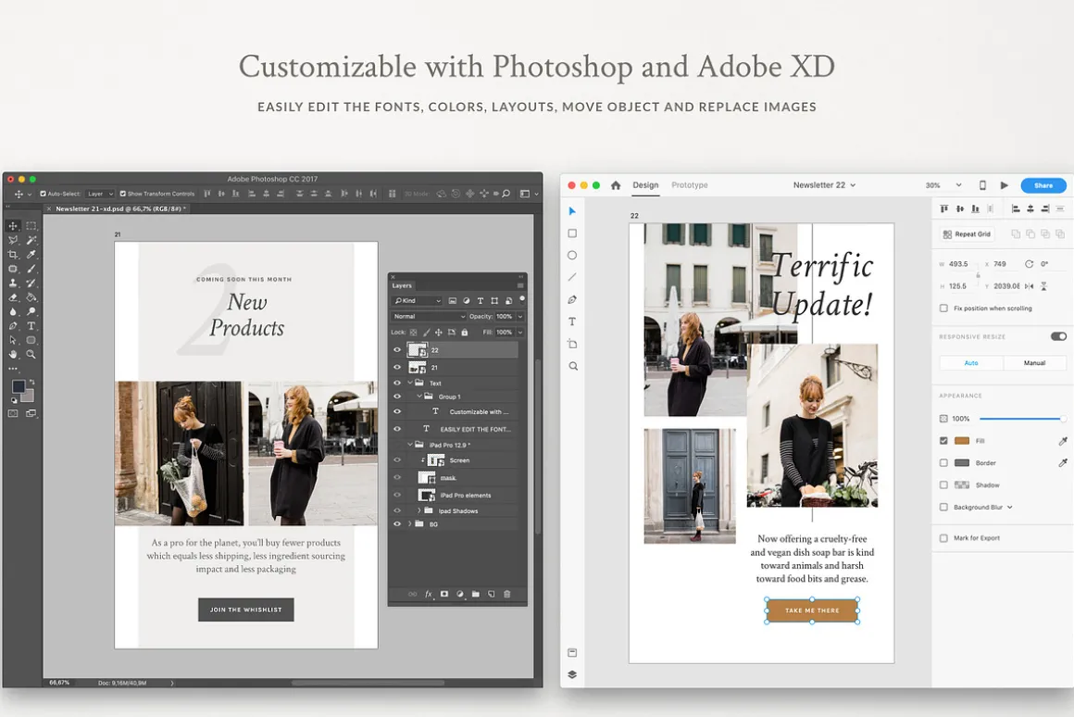Click the Fill eyedropper in XD

pos(1062,441)
